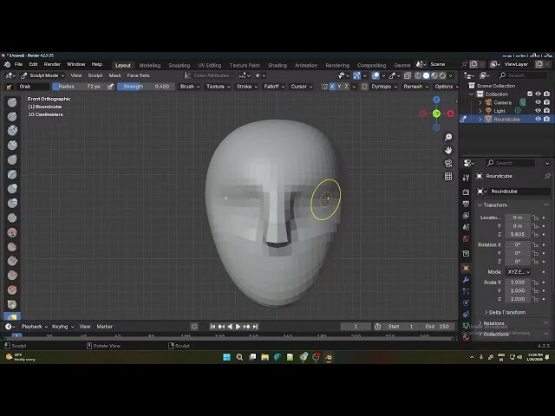
Task: Uncheck the Collection exclude checkbox
Action: coord(530,94)
